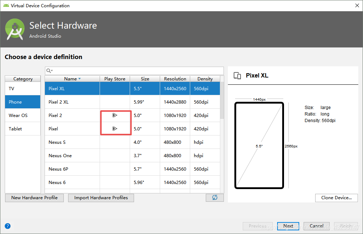Click the refresh hardware list icon
The width and height of the screenshot is (363, 234).
pos(214,197)
